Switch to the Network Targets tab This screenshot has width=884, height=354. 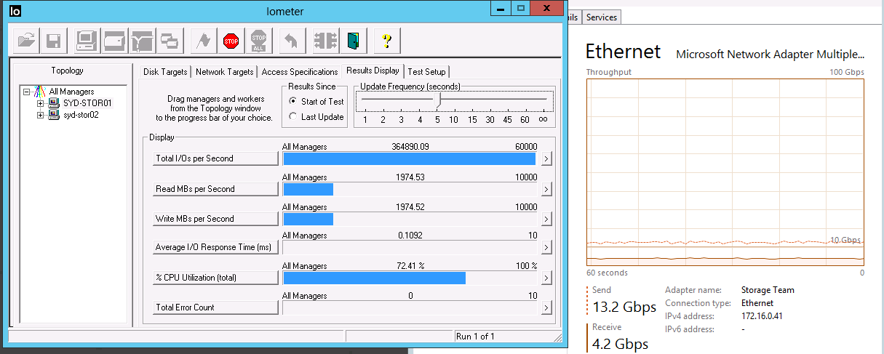[x=225, y=72]
